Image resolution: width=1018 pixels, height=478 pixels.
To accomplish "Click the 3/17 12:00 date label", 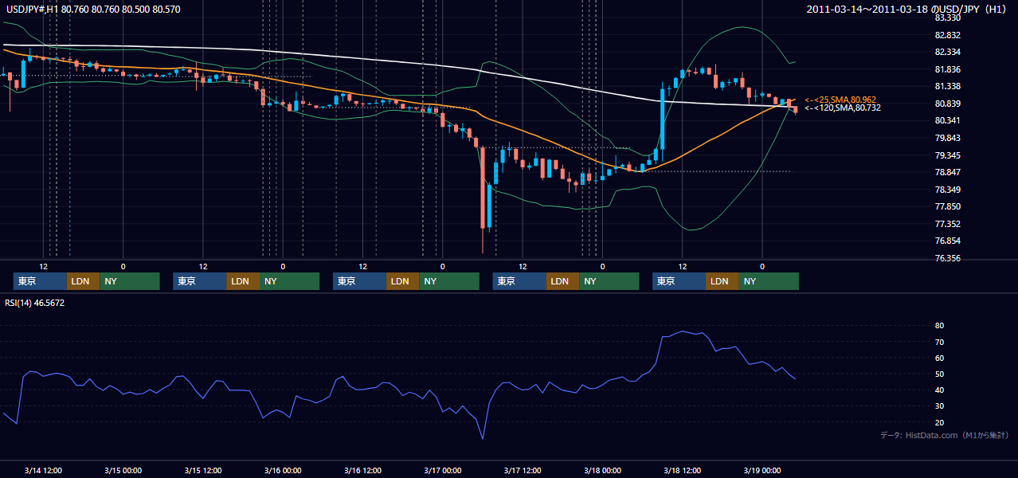I will pos(523,470).
